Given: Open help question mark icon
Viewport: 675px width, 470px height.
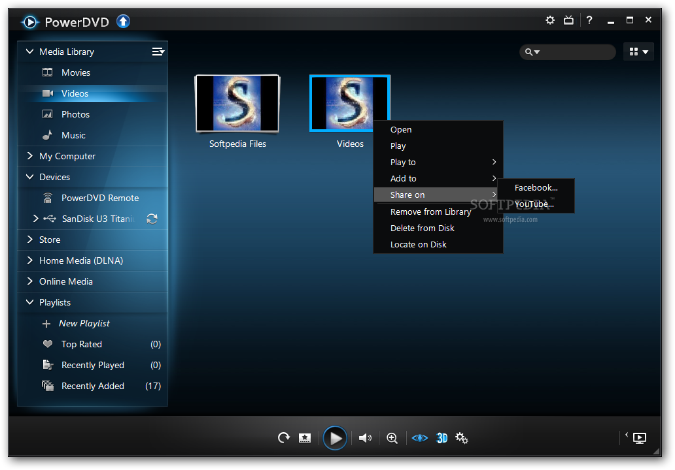Looking at the screenshot, I should click(589, 20).
